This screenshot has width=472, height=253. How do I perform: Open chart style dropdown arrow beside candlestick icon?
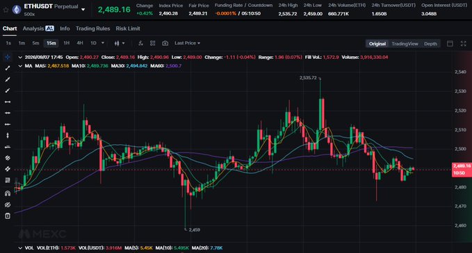123,44
